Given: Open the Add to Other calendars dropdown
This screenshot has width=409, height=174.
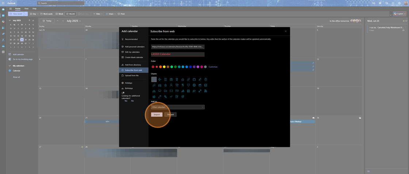Looking at the screenshot, I should click(x=177, y=107).
